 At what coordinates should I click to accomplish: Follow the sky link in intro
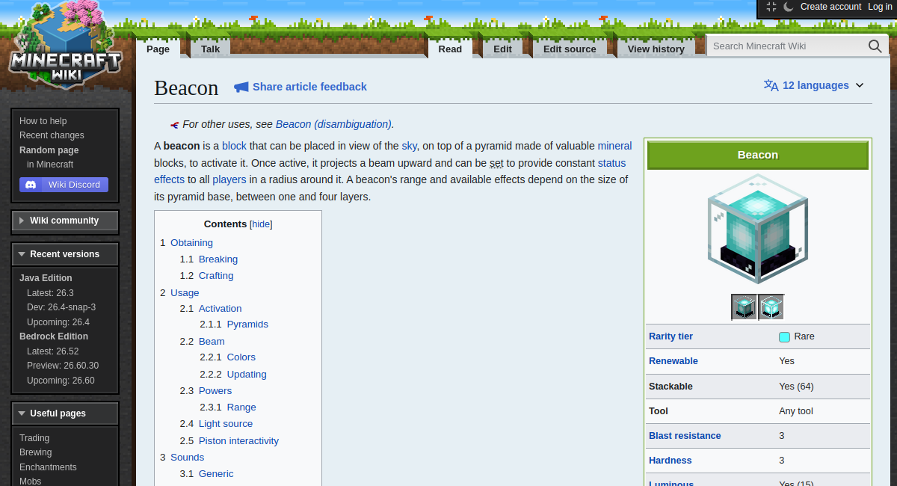pyautogui.click(x=409, y=146)
